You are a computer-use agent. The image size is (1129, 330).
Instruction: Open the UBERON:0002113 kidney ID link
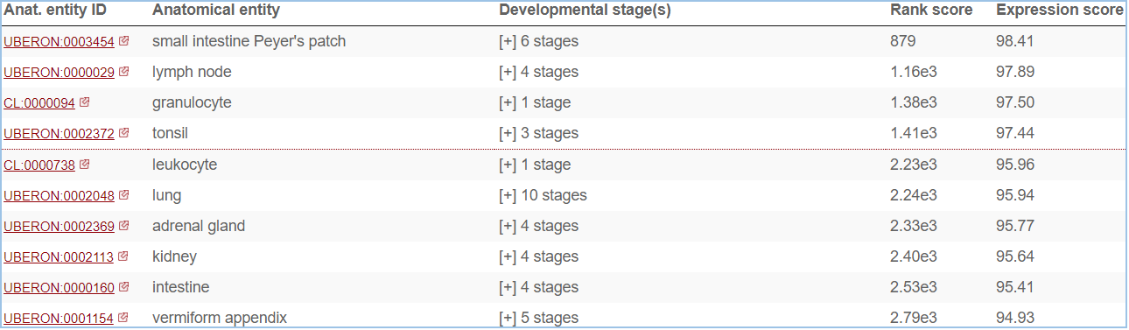pos(59,257)
